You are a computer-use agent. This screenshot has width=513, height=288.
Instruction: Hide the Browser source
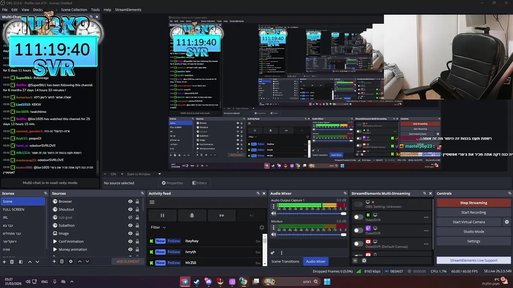(130, 202)
